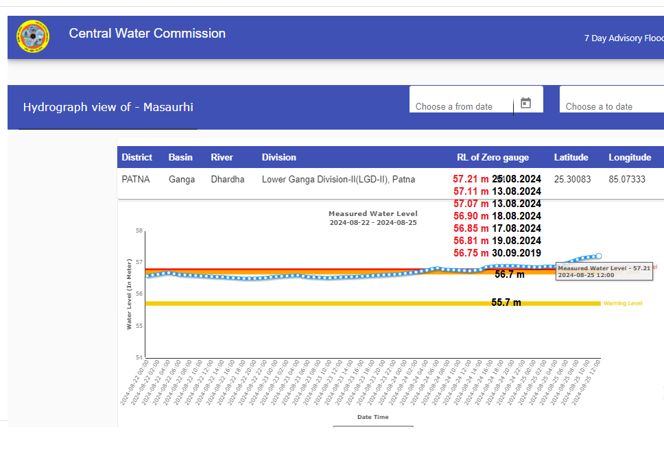The image size is (664, 454).
Task: Click the RL of Zero gauge header
Action: pyautogui.click(x=493, y=157)
